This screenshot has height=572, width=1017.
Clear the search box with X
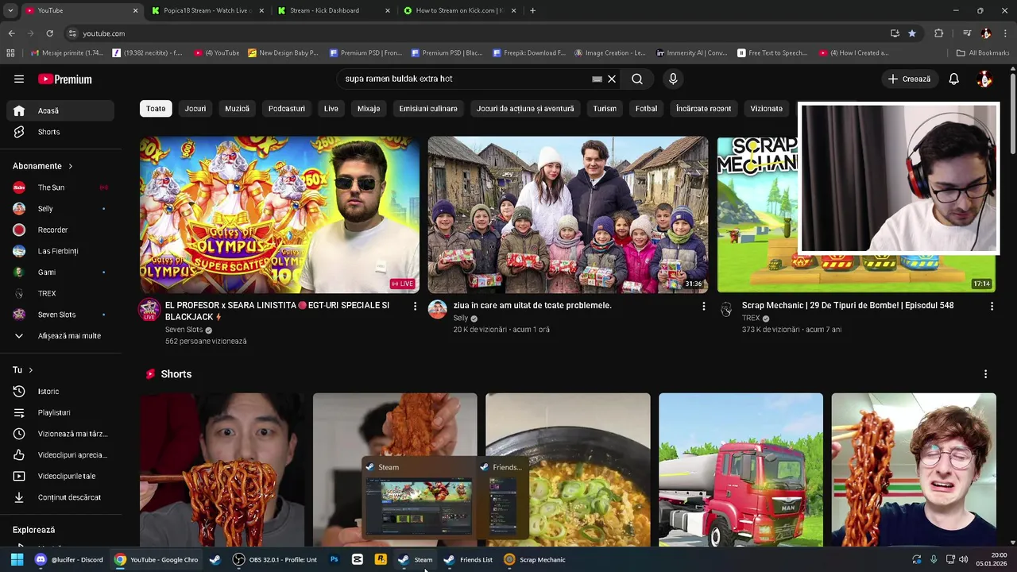pyautogui.click(x=612, y=79)
